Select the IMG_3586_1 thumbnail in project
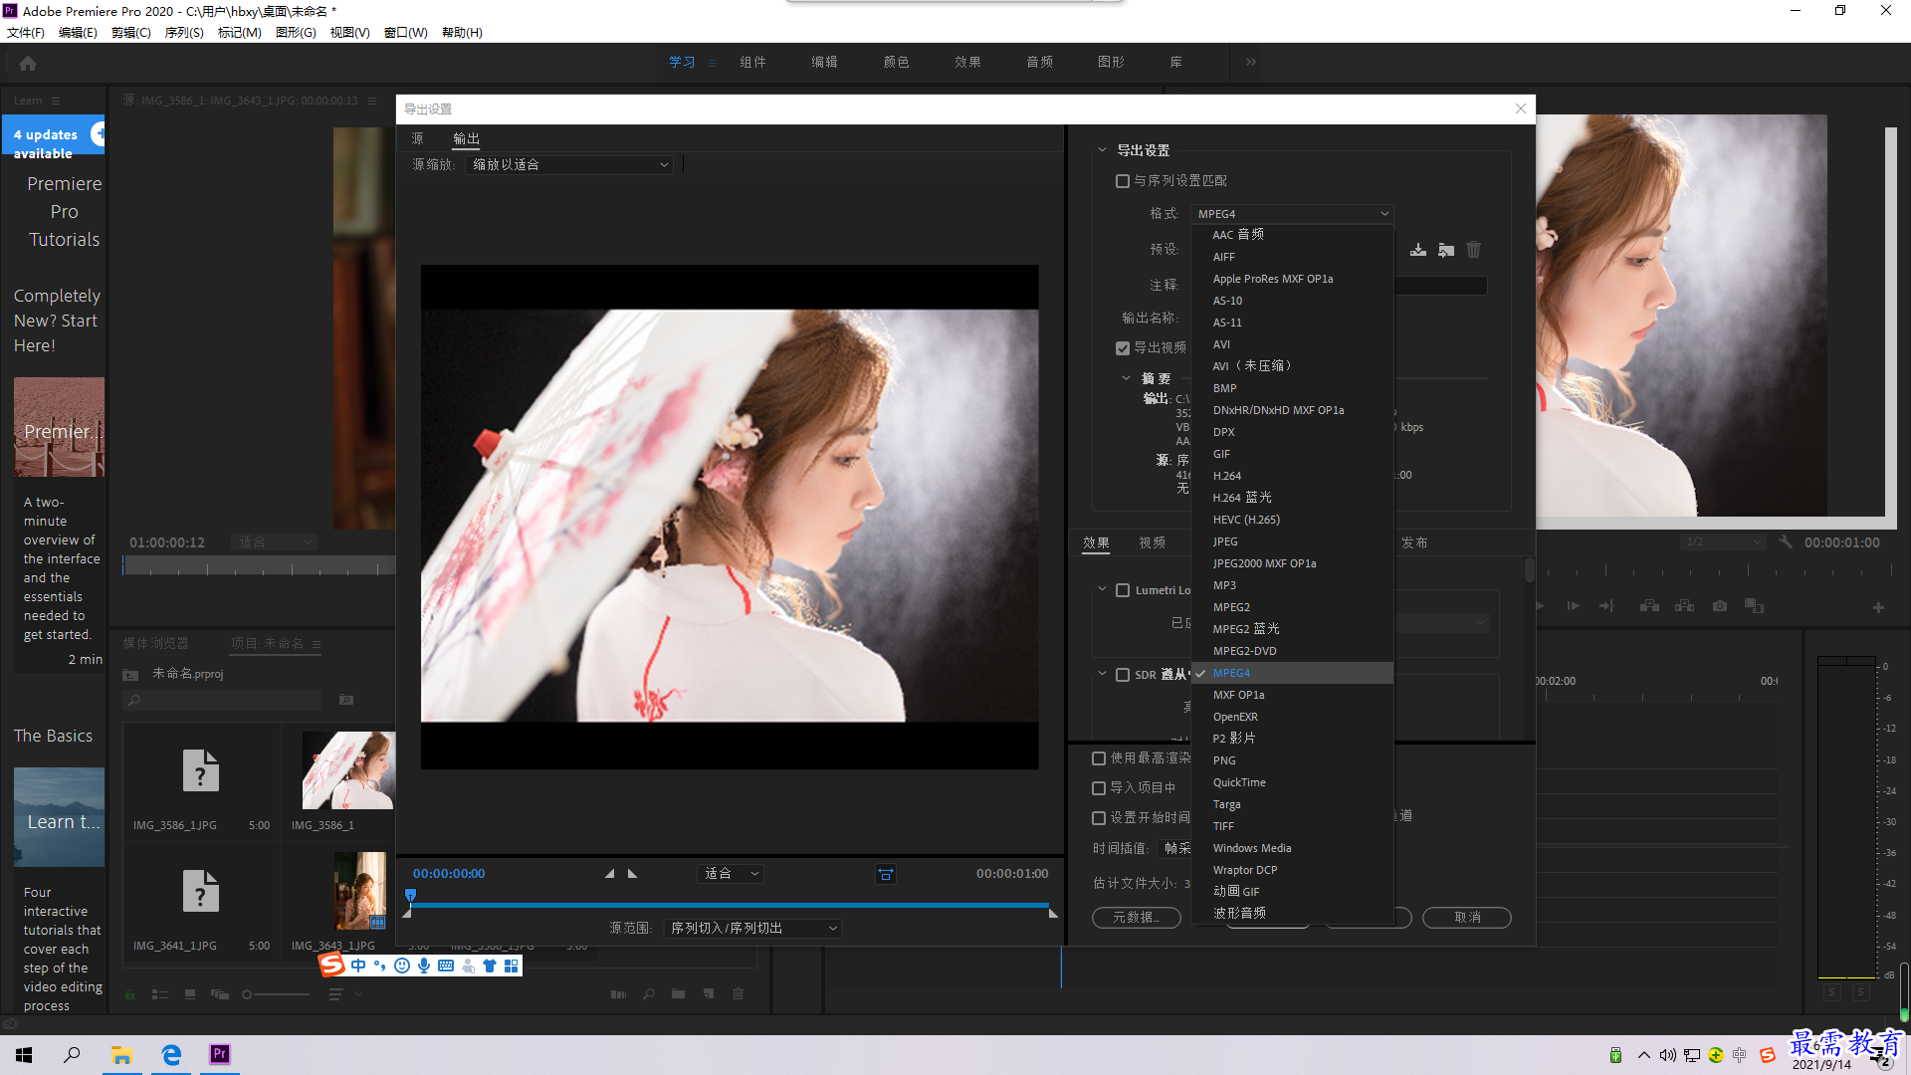Viewport: 1911px width, 1075px height. point(348,770)
